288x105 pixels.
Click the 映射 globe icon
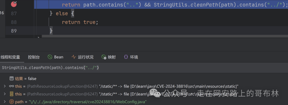(x=104, y=57)
